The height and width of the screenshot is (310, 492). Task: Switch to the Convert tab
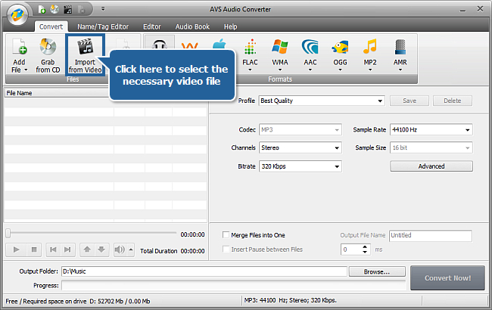[x=51, y=26]
